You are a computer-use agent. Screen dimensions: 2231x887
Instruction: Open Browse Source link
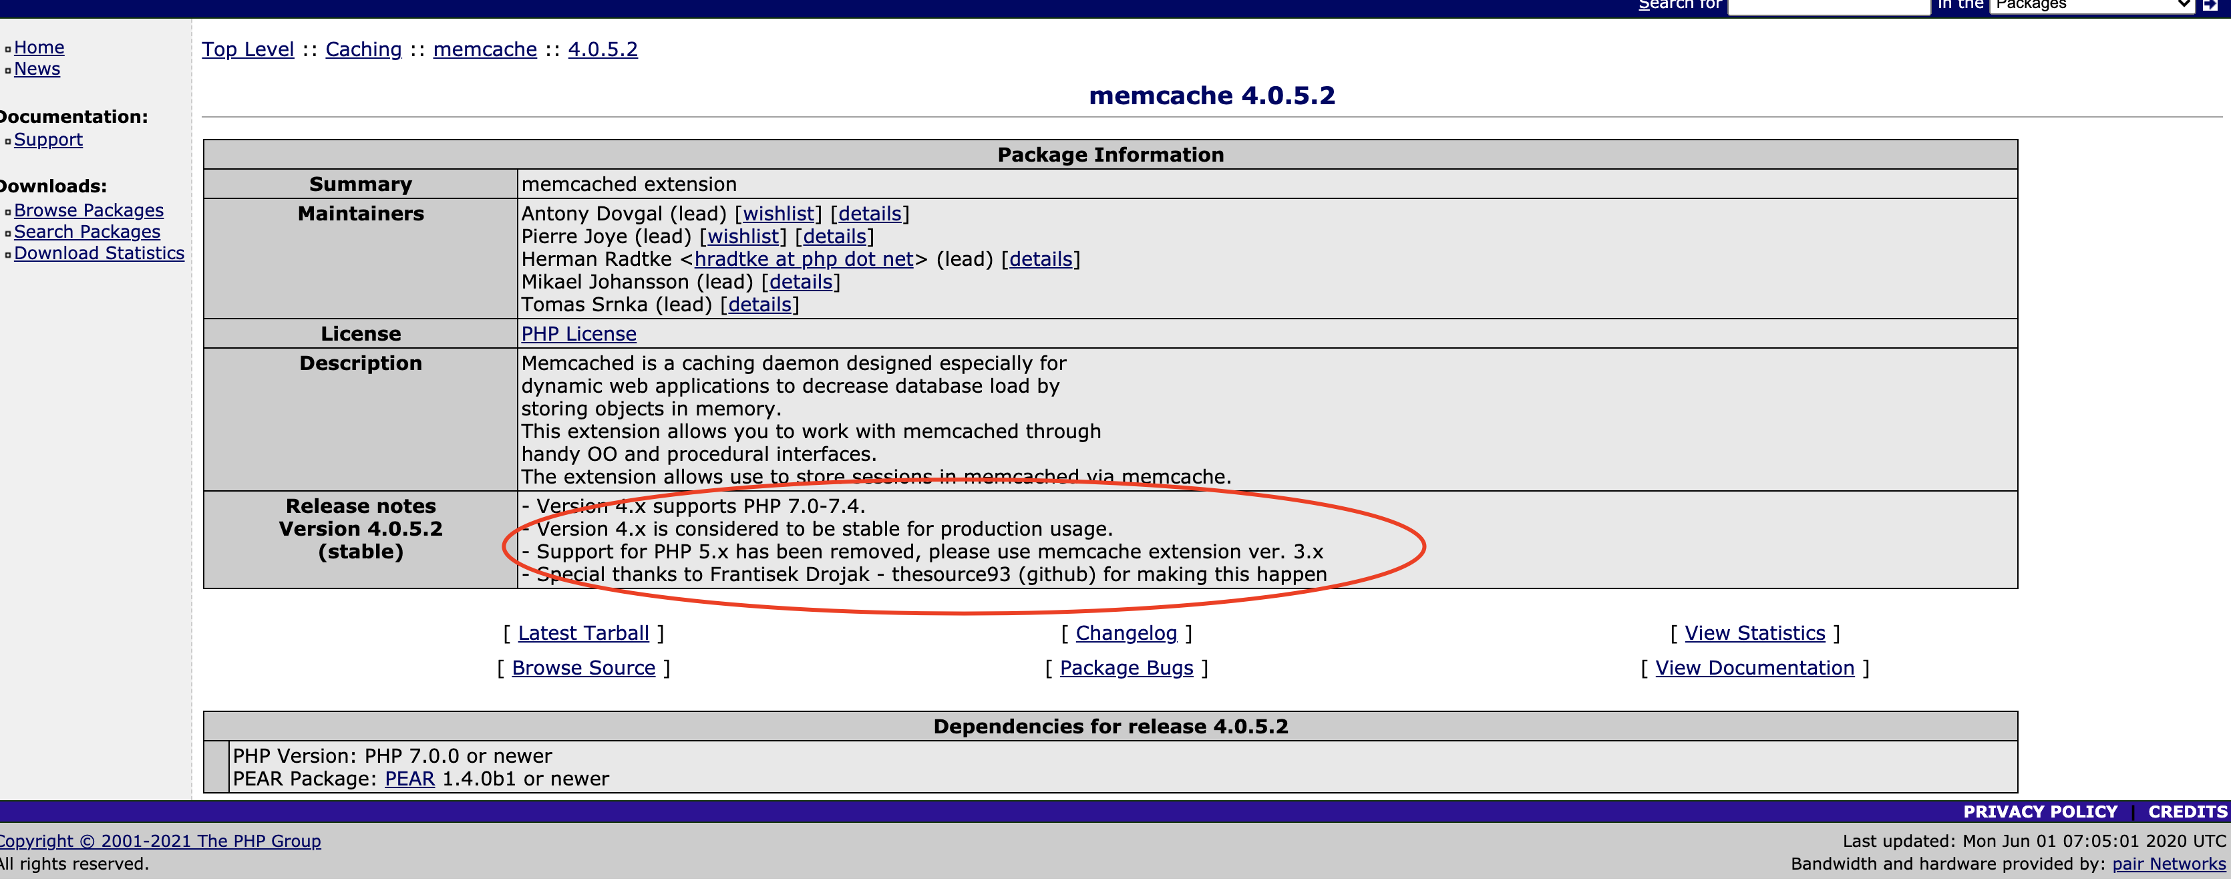[x=583, y=668]
